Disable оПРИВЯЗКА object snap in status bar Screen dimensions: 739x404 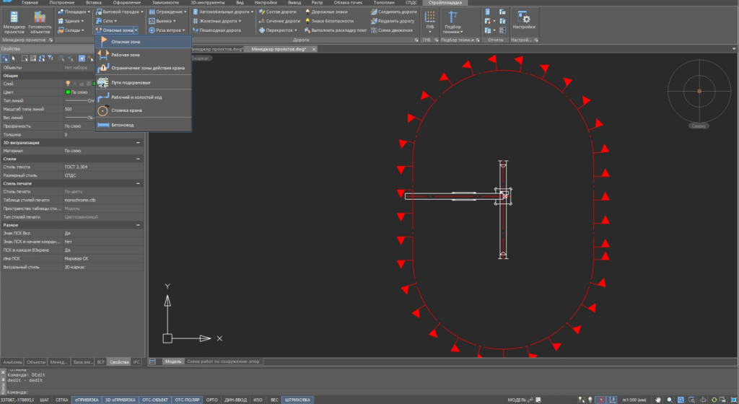(86, 399)
